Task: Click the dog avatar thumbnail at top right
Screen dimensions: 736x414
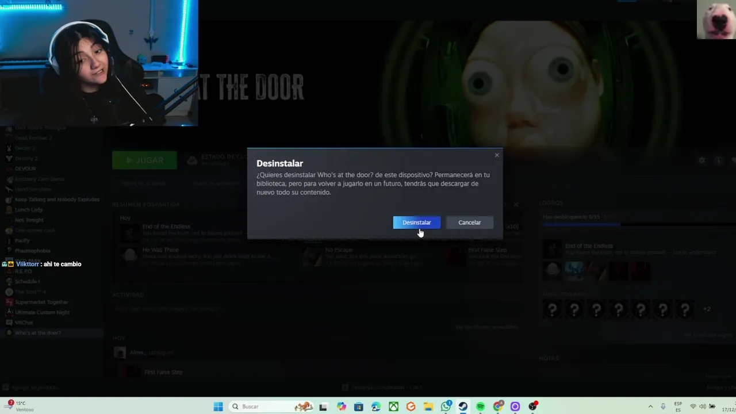Action: coord(716,20)
